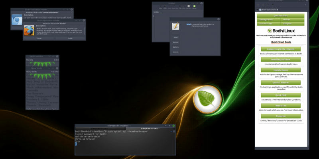
Task: Open the Even More Info link
Action: pos(269,23)
